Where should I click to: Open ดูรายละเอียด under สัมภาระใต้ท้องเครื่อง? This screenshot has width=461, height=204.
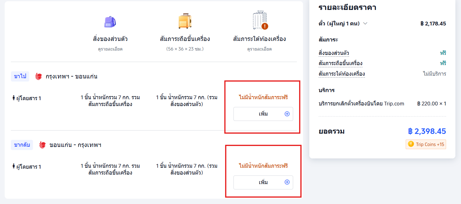[x=260, y=49]
